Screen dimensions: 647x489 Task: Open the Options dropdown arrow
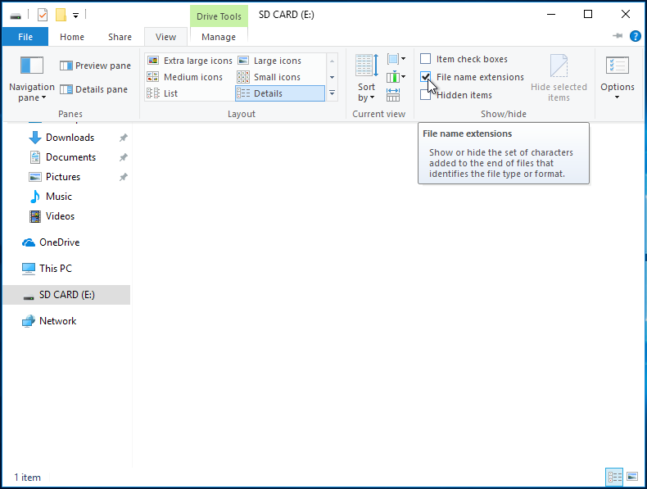617,97
